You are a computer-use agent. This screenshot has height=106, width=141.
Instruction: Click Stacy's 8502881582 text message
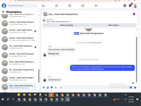(x=54, y=80)
